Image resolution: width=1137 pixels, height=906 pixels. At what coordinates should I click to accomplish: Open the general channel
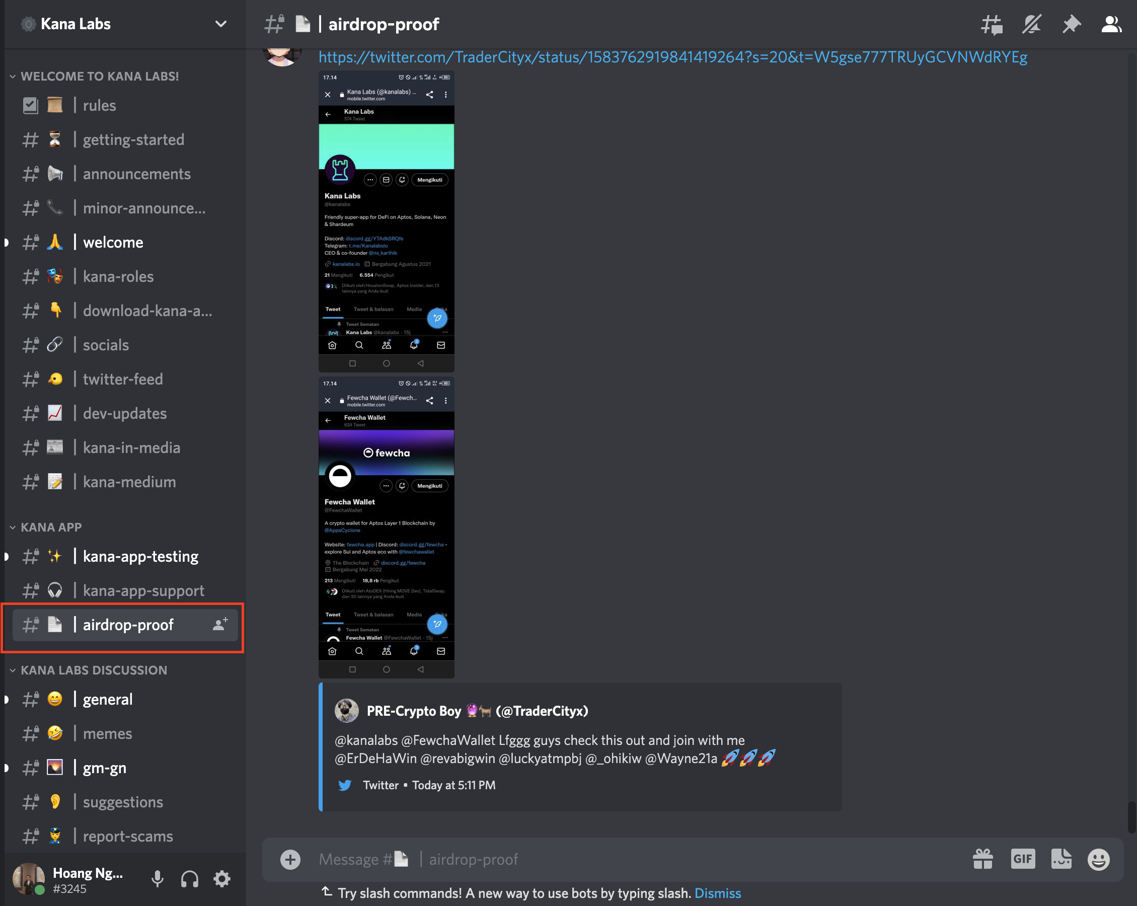click(x=125, y=699)
